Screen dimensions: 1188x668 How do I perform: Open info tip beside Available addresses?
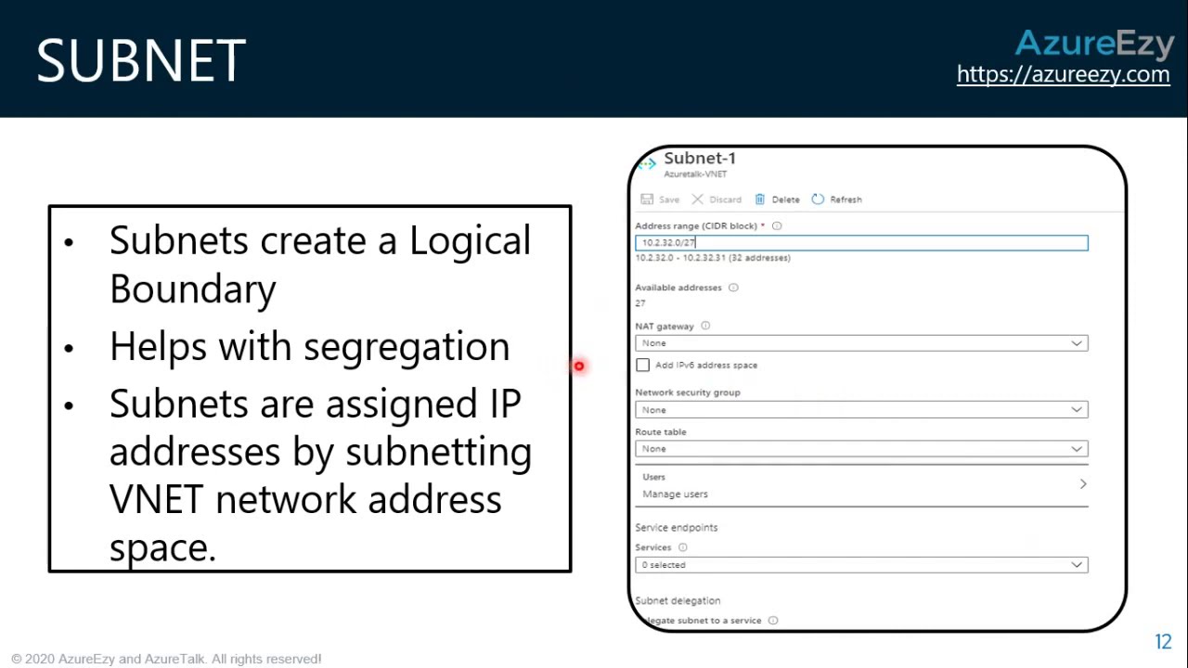pyautogui.click(x=733, y=288)
